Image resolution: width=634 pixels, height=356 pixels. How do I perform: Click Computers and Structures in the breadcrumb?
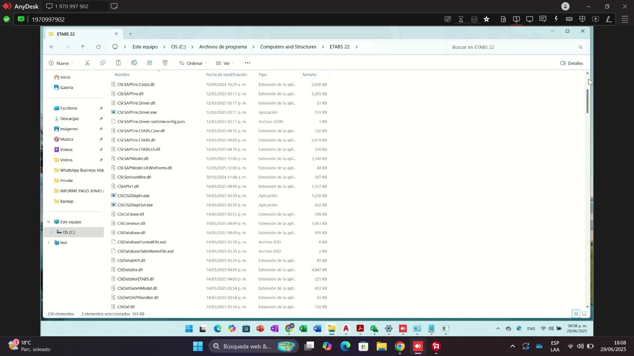tap(288, 47)
